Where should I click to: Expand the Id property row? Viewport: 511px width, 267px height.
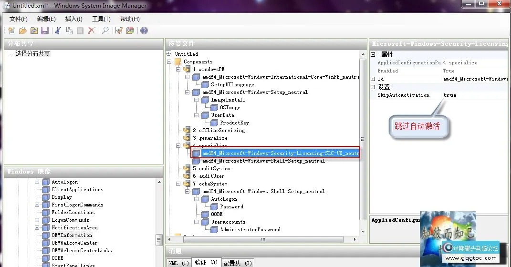(x=373, y=79)
